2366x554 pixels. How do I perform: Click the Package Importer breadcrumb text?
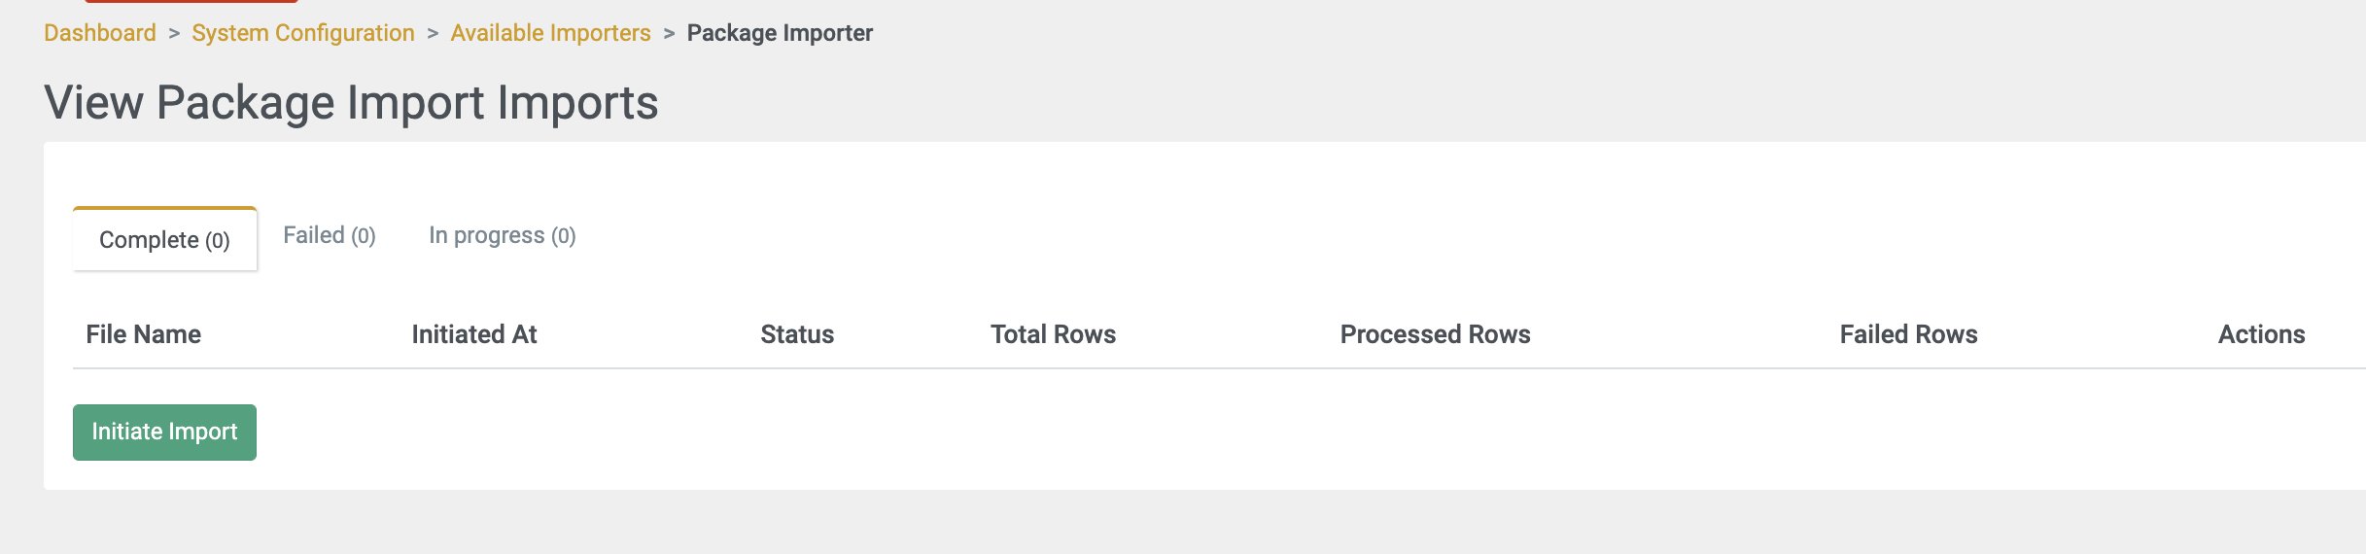point(780,33)
